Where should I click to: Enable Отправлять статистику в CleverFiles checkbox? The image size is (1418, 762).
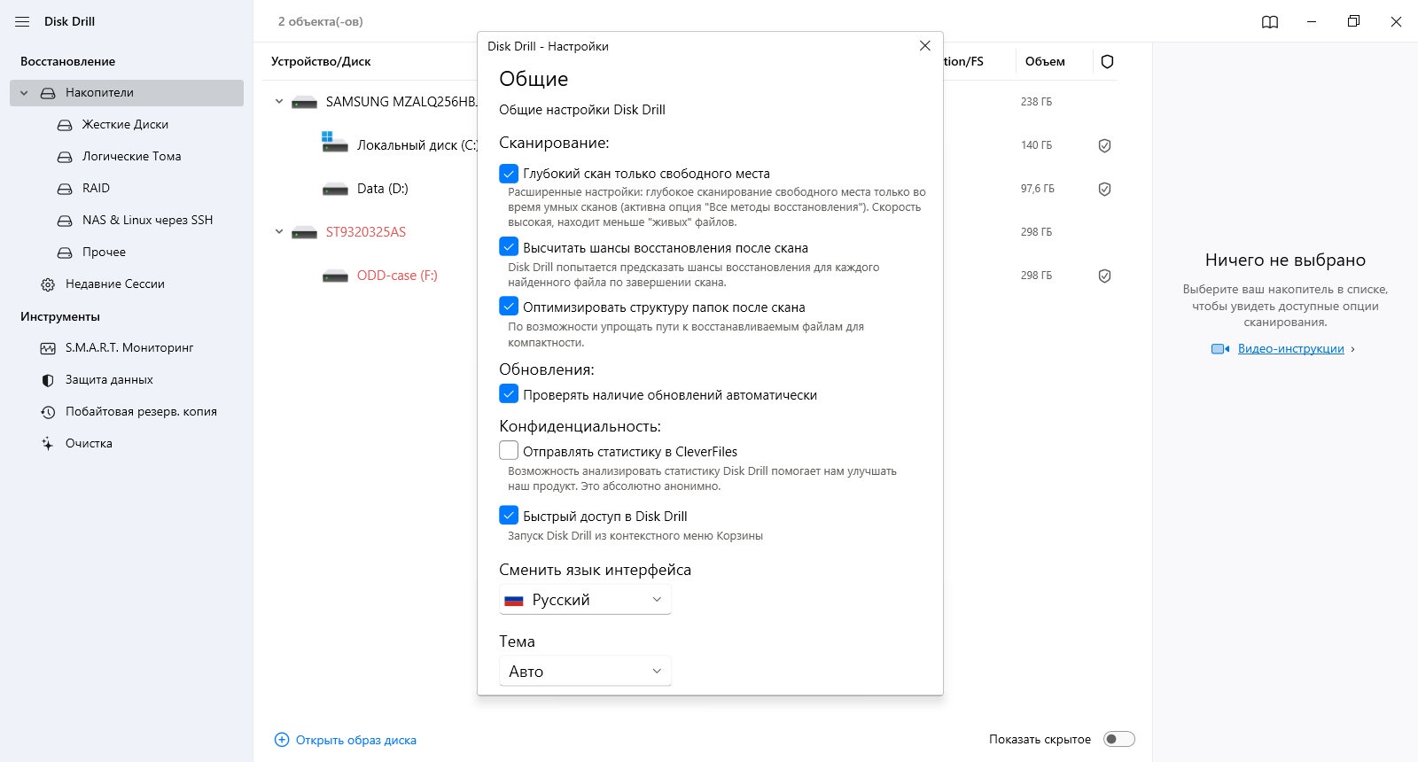click(x=509, y=451)
